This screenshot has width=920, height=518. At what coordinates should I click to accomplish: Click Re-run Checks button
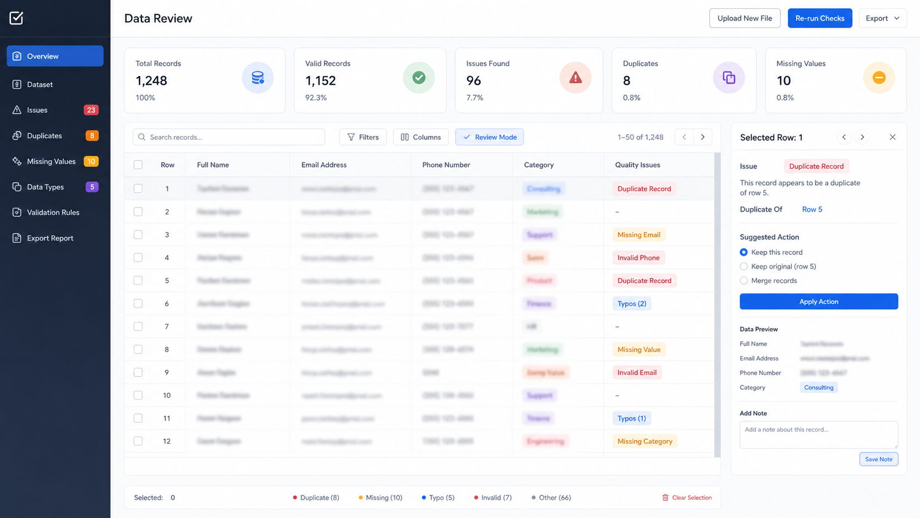click(x=820, y=18)
